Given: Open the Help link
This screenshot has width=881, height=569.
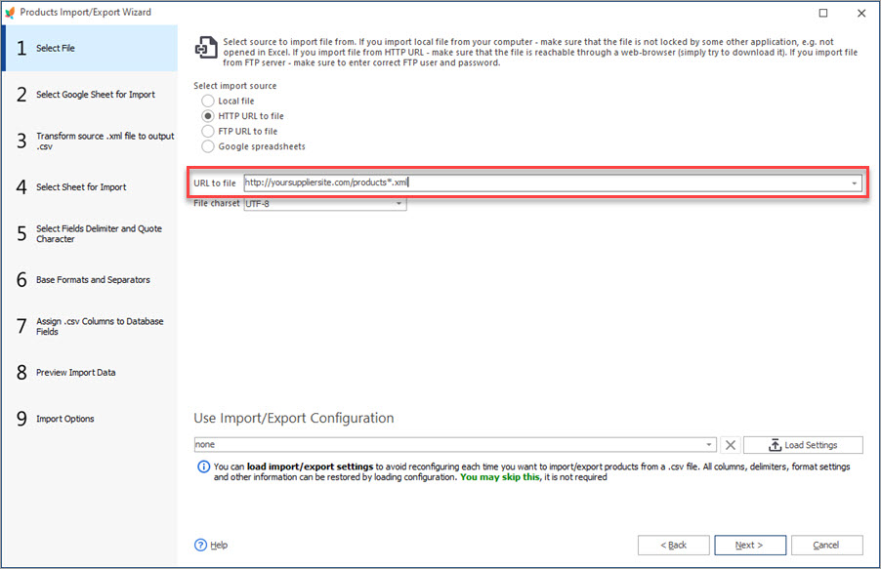Looking at the screenshot, I should tap(219, 545).
